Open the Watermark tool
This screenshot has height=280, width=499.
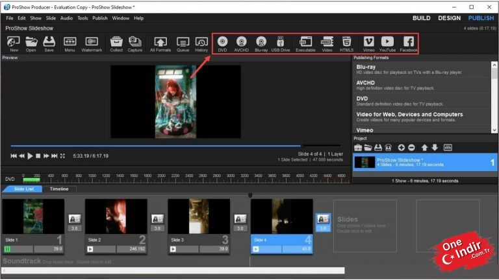coord(92,44)
